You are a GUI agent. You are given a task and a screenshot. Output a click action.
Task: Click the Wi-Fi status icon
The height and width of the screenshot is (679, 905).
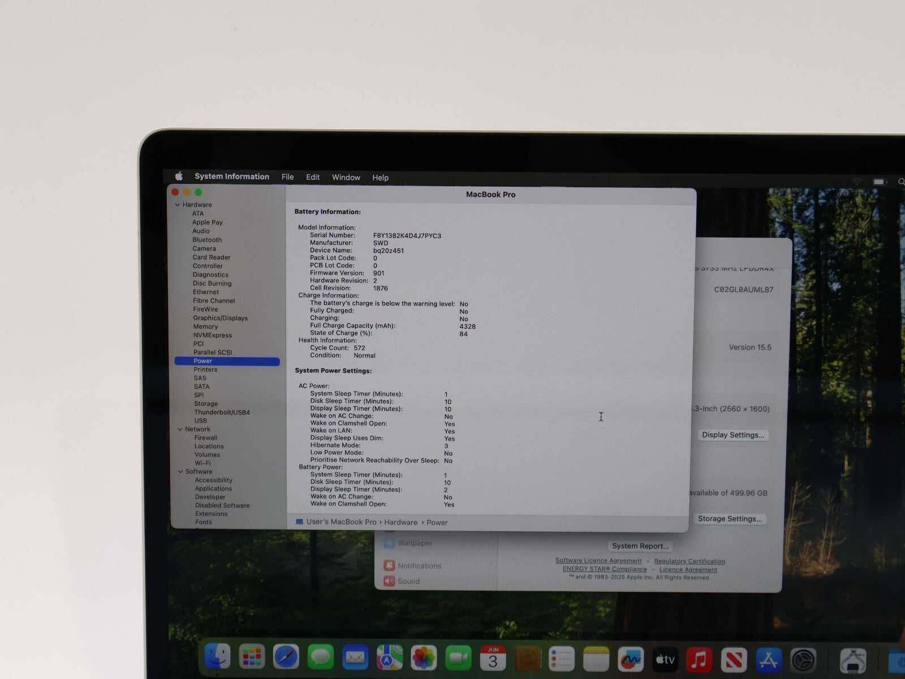tap(857, 181)
